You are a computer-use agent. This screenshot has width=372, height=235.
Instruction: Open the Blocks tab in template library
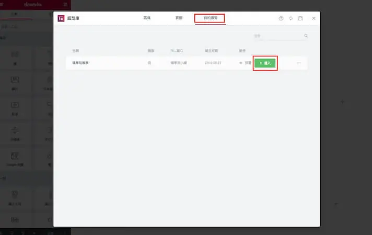click(147, 18)
